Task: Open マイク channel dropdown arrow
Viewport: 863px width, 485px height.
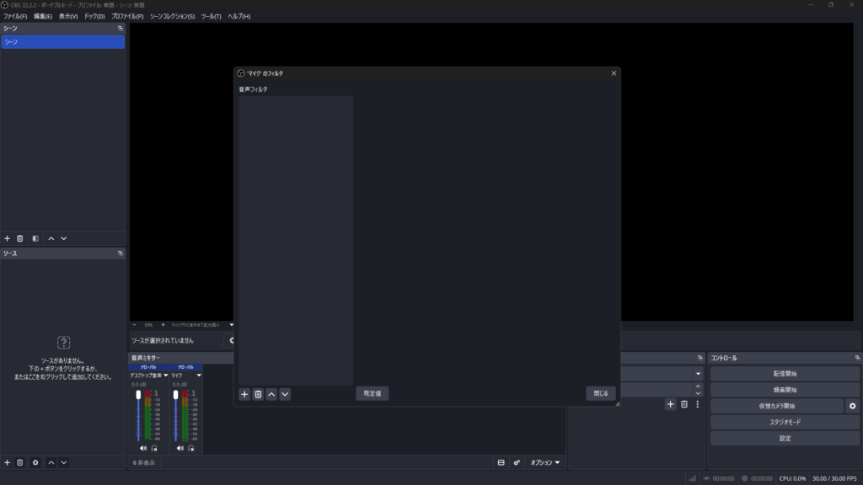Action: click(x=199, y=376)
